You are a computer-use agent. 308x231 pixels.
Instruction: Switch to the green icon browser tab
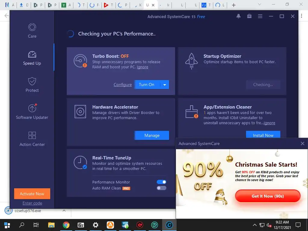coord(66,5)
